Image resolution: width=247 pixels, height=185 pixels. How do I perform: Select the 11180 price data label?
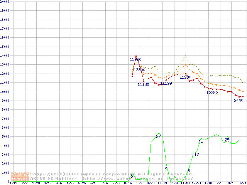(x=143, y=84)
